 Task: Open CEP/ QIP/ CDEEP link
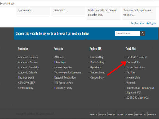click(26, 83)
